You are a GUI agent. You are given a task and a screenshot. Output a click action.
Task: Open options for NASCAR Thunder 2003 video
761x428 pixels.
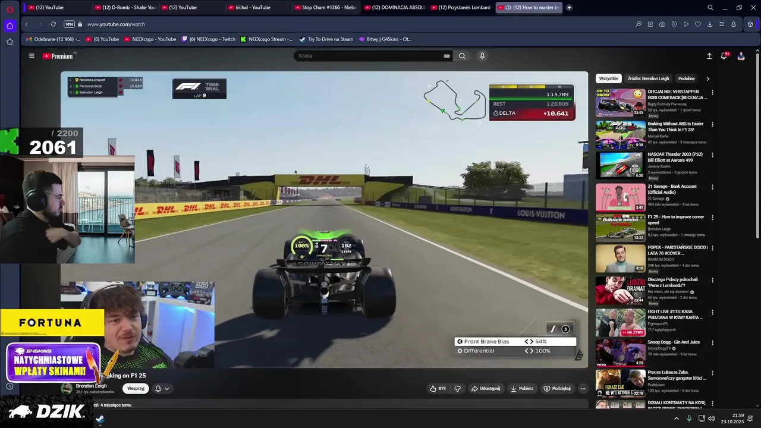click(x=712, y=156)
